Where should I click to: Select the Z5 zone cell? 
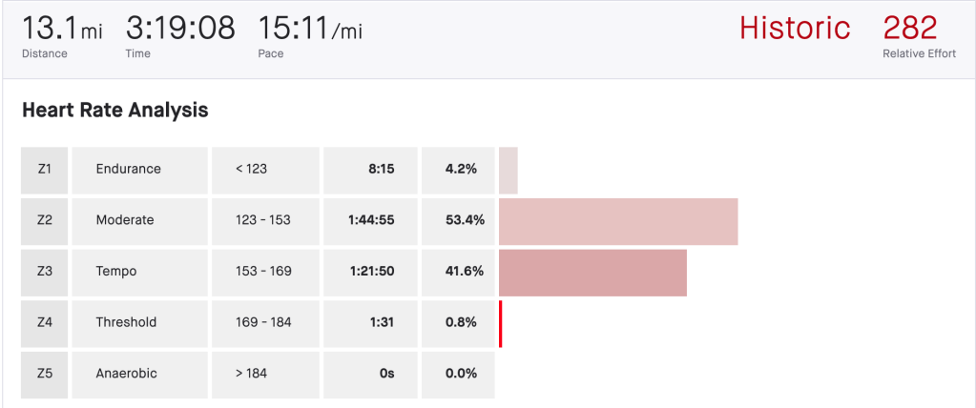coord(45,374)
